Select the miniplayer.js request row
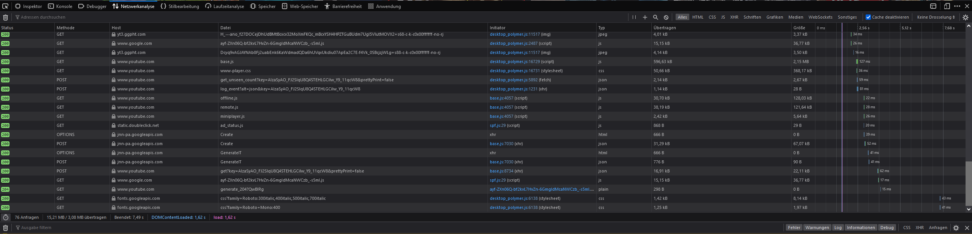Image resolution: width=972 pixels, height=234 pixels. point(483,116)
